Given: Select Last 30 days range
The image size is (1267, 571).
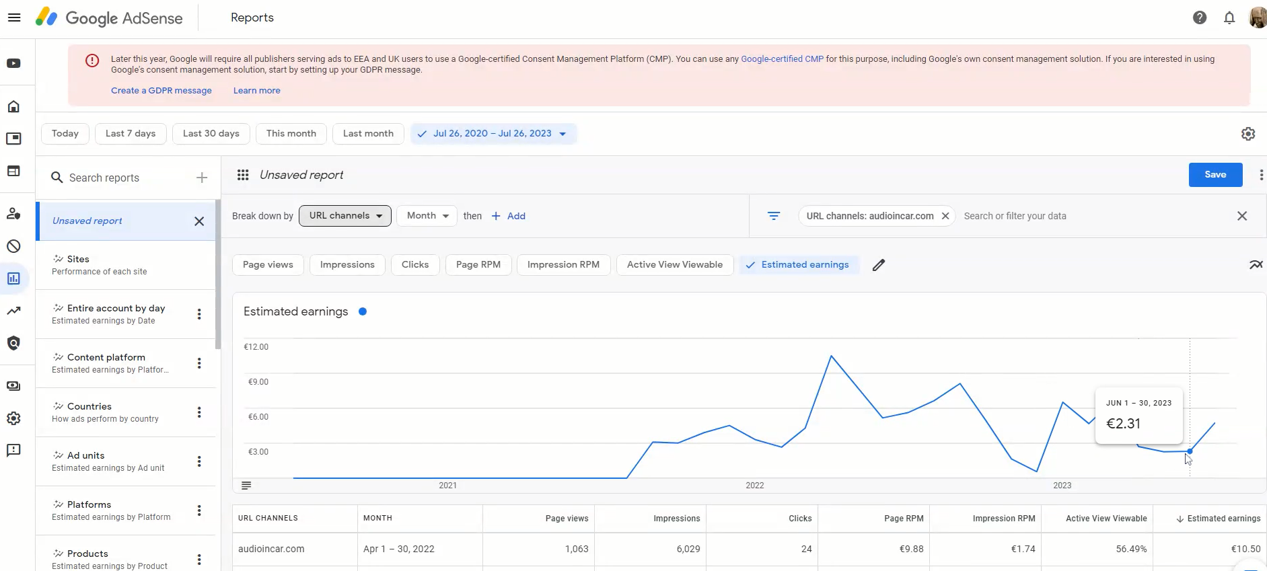Looking at the screenshot, I should click(x=211, y=134).
